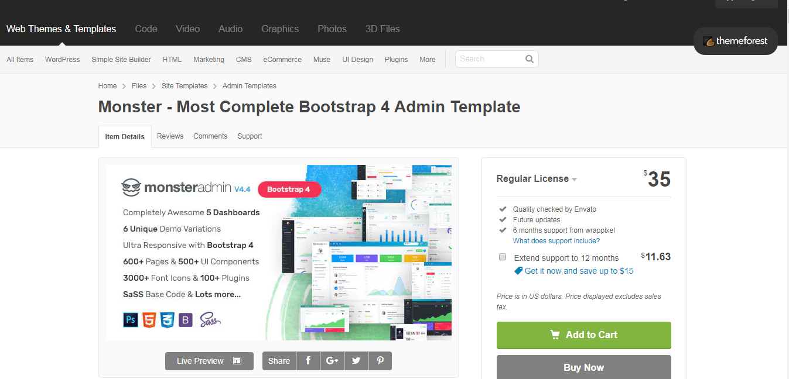Go to Home breadcrumb

click(108, 86)
